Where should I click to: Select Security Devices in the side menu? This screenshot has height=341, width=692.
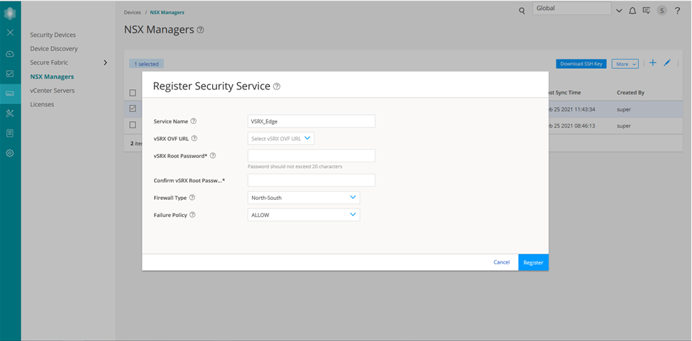[x=53, y=35]
